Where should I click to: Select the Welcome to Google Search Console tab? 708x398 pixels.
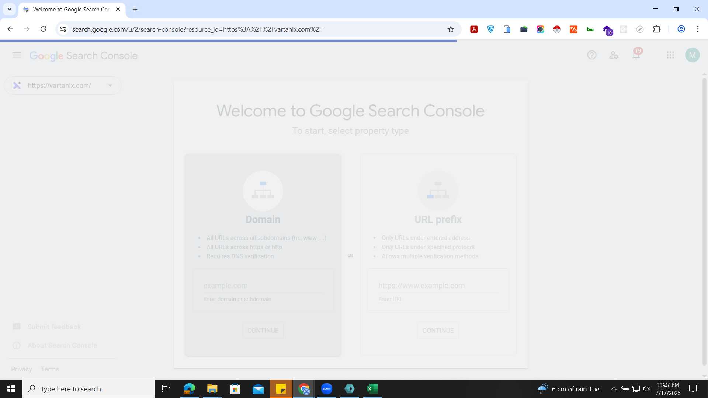tap(72, 10)
